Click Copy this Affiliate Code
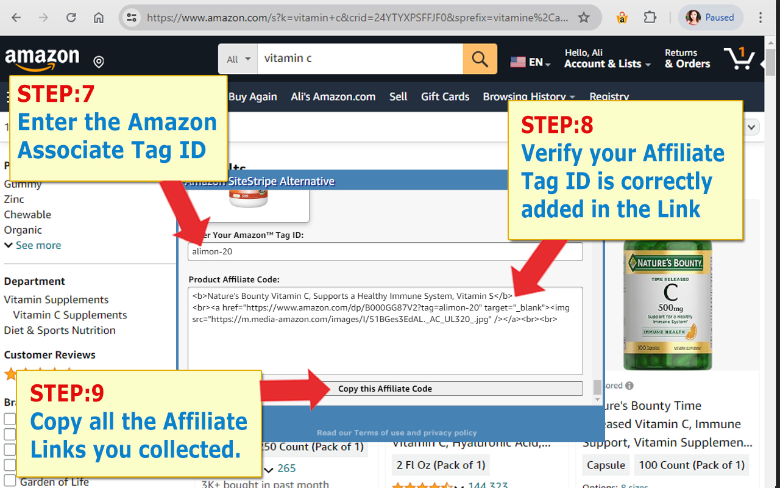The height and width of the screenshot is (488, 780). coord(385,389)
